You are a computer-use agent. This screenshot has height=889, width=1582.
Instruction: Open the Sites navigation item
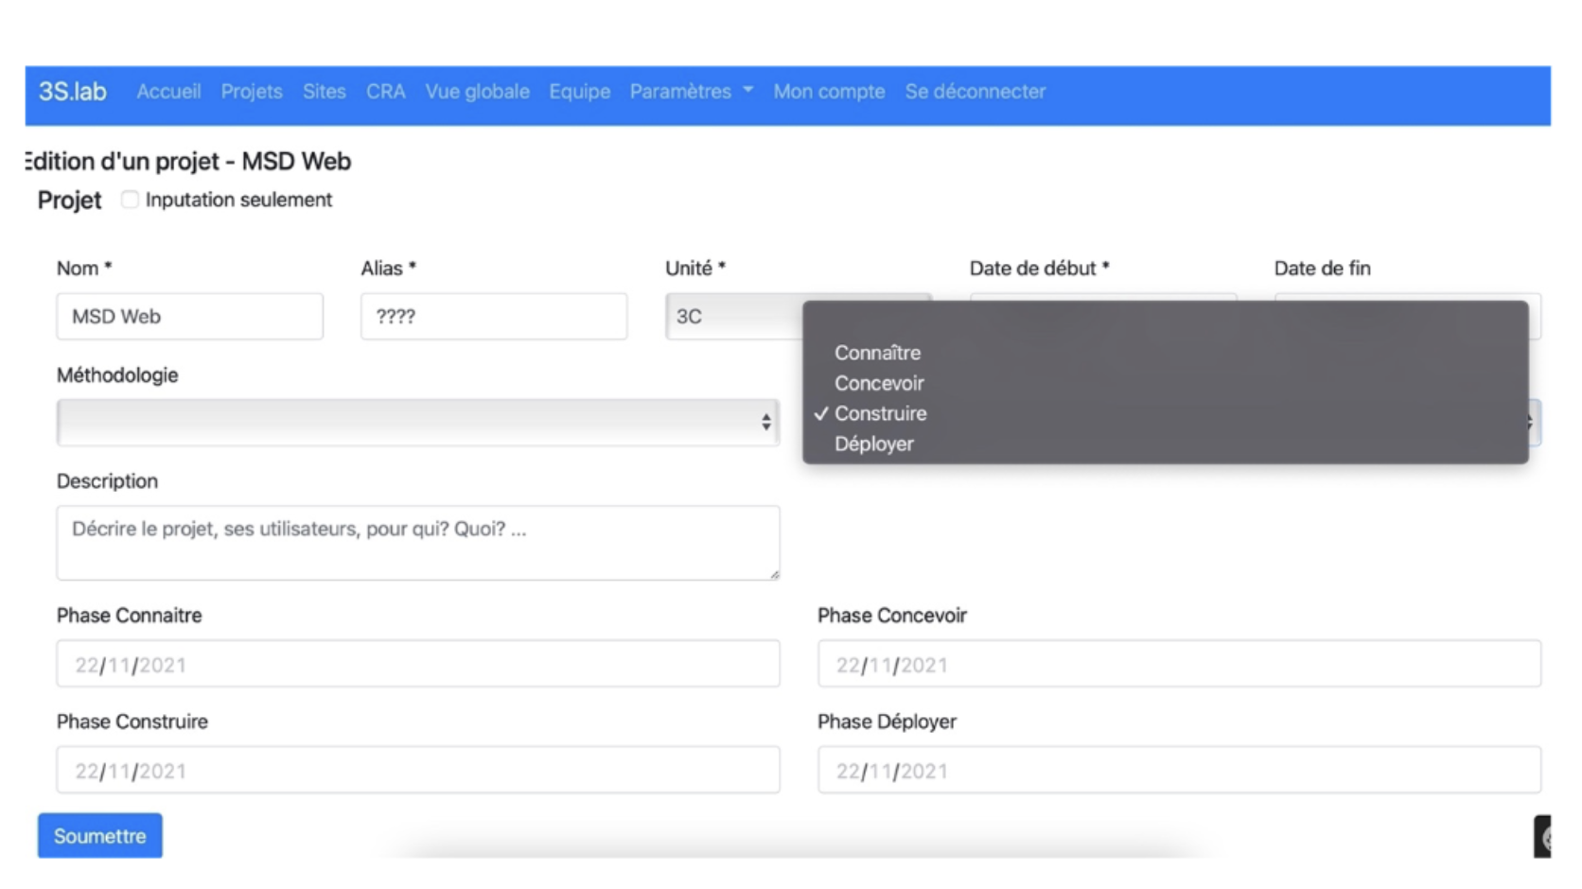[324, 92]
